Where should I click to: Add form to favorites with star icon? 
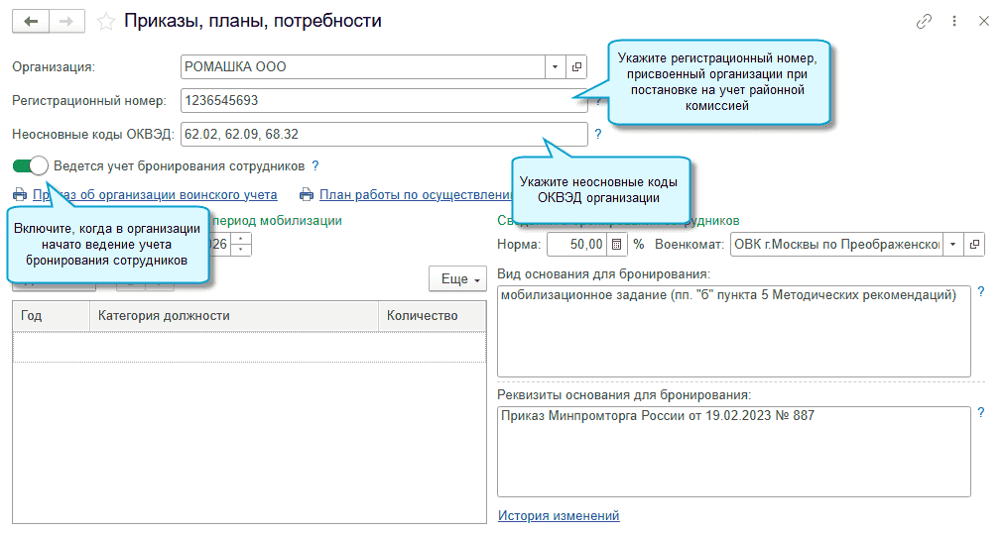tap(106, 22)
